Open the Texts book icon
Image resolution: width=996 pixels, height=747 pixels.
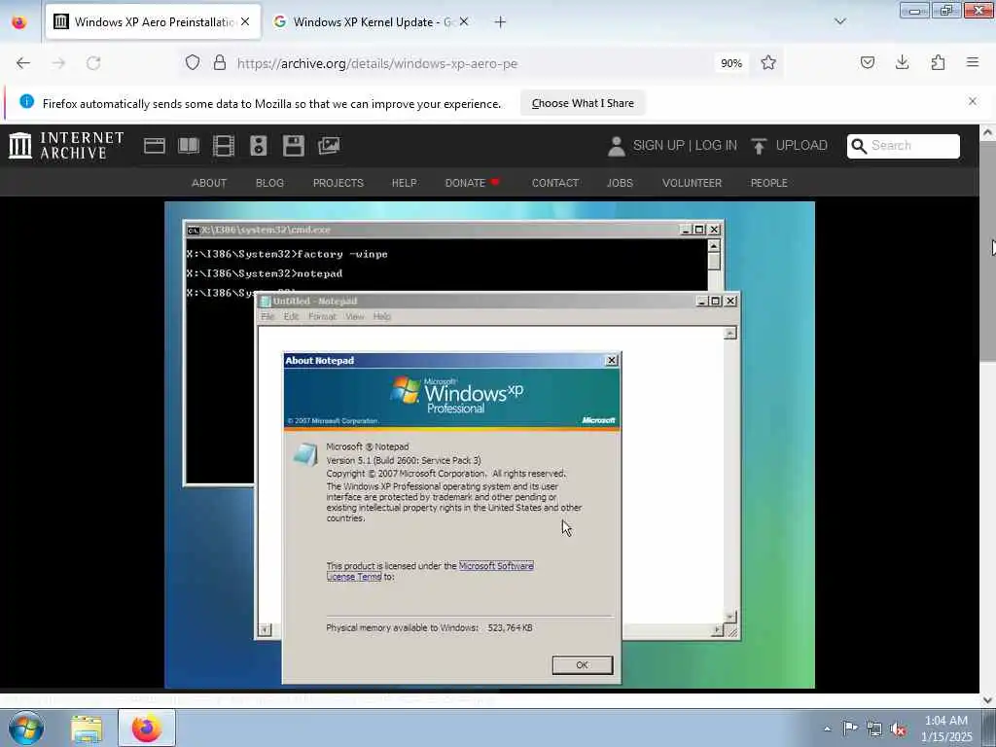(189, 146)
